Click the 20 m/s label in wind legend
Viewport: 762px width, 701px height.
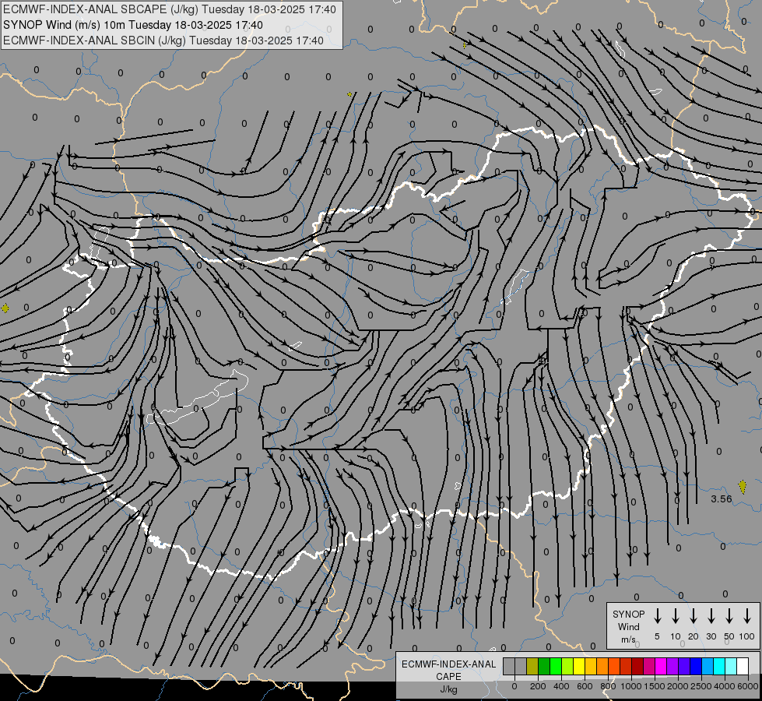pyautogui.click(x=694, y=636)
